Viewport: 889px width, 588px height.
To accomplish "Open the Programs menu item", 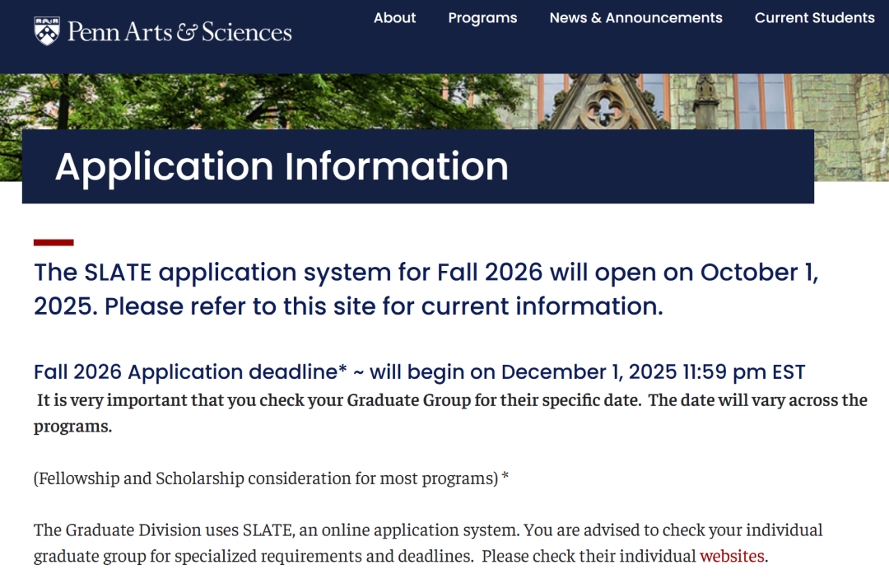I will point(482,18).
